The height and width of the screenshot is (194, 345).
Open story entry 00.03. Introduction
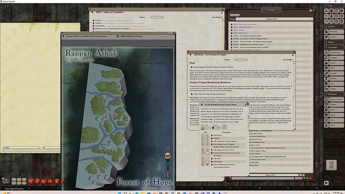(x=240, y=33)
